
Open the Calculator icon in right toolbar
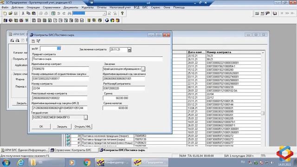[x=257, y=13]
